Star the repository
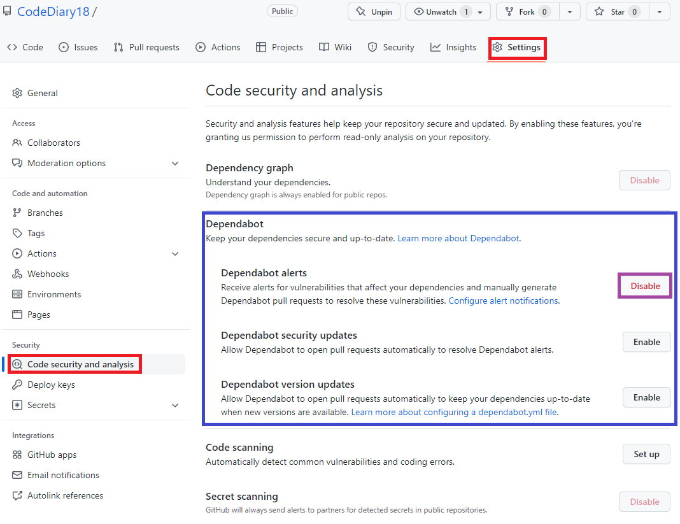Screen dimensions: 680x524 coord(618,11)
